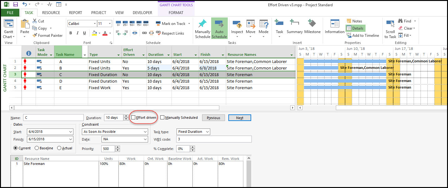Open the FILE menu tab
The width and height of the screenshot is (448, 188).
[10, 13]
